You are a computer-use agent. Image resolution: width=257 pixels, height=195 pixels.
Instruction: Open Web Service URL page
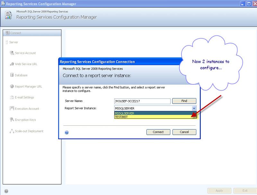[x=26, y=64]
